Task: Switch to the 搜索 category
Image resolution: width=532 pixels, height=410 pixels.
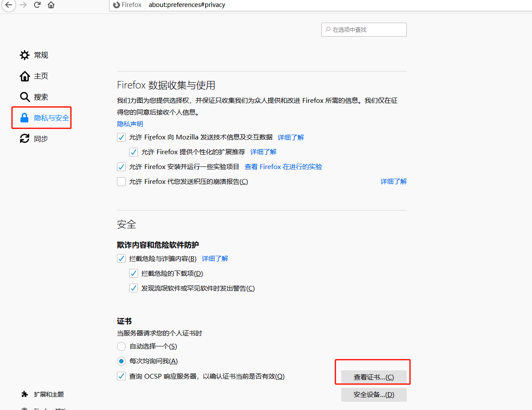Action: pyautogui.click(x=41, y=97)
